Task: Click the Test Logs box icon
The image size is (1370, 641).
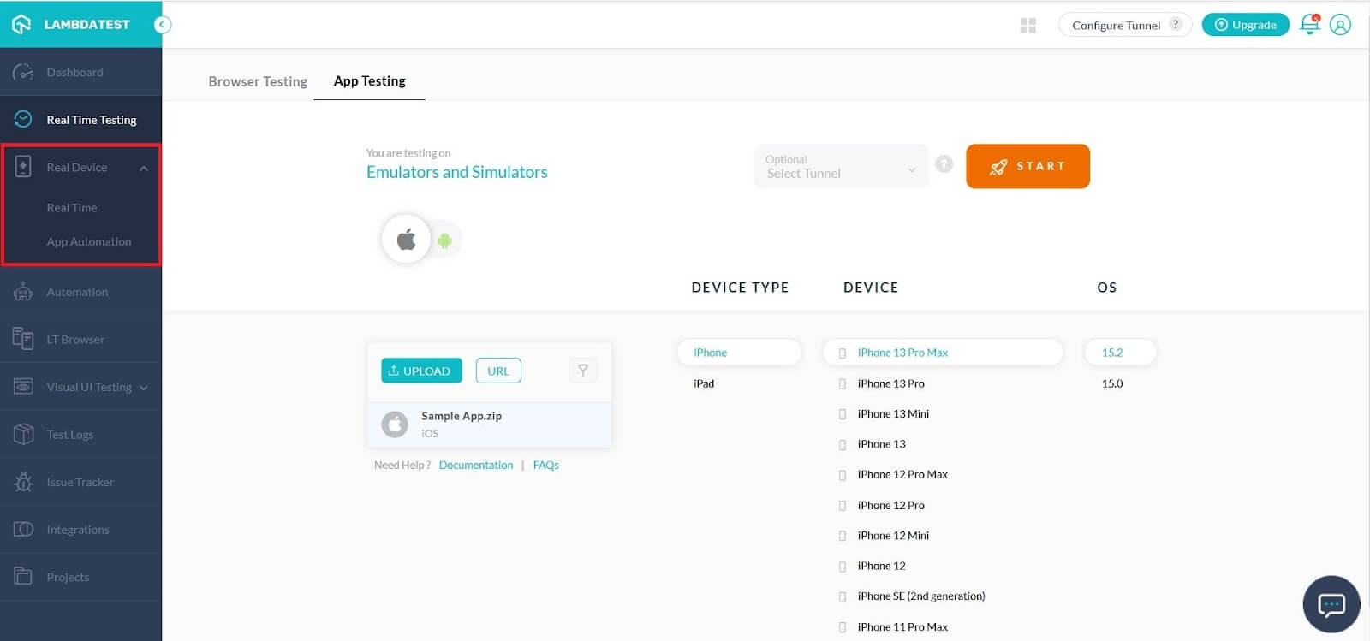Action: pyautogui.click(x=23, y=434)
